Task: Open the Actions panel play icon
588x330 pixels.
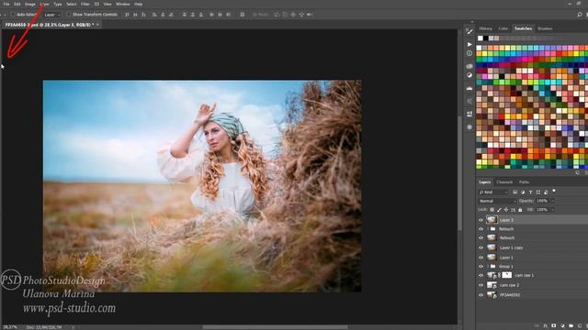Action: pos(469,44)
